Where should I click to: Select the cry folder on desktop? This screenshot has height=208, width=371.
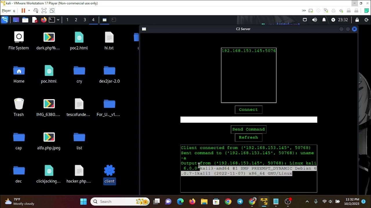pyautogui.click(x=79, y=74)
